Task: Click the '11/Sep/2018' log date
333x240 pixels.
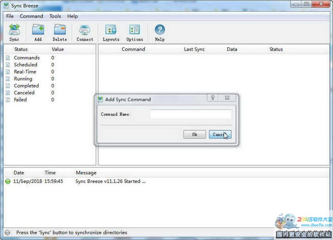Action: (27, 181)
